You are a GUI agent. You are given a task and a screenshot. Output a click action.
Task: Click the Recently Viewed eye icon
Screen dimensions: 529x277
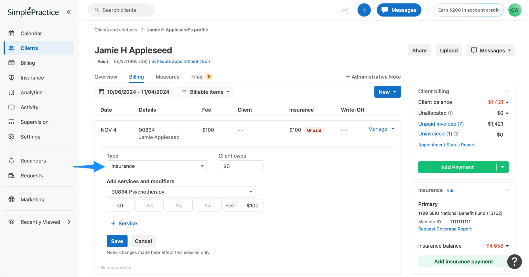[11, 222]
